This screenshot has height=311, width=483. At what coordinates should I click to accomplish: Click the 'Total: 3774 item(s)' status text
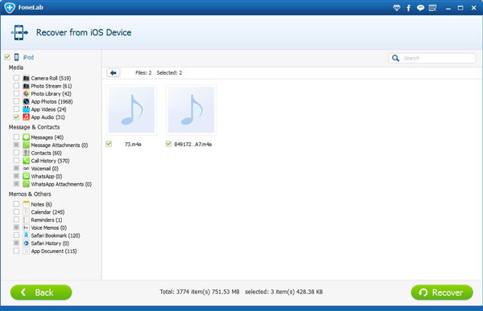pos(200,292)
